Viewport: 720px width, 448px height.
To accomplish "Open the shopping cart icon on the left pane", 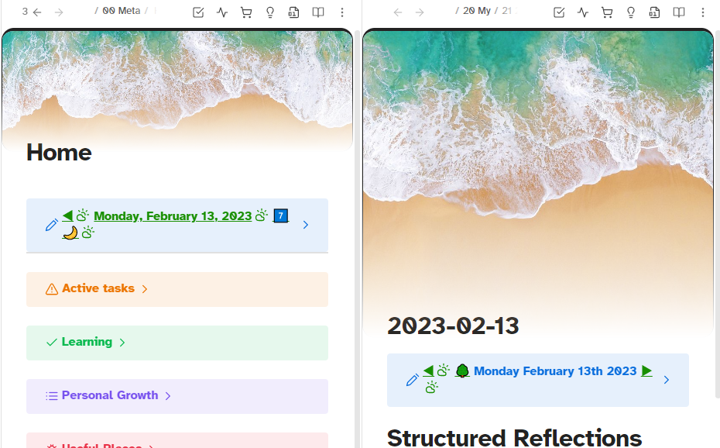I will [x=245, y=12].
